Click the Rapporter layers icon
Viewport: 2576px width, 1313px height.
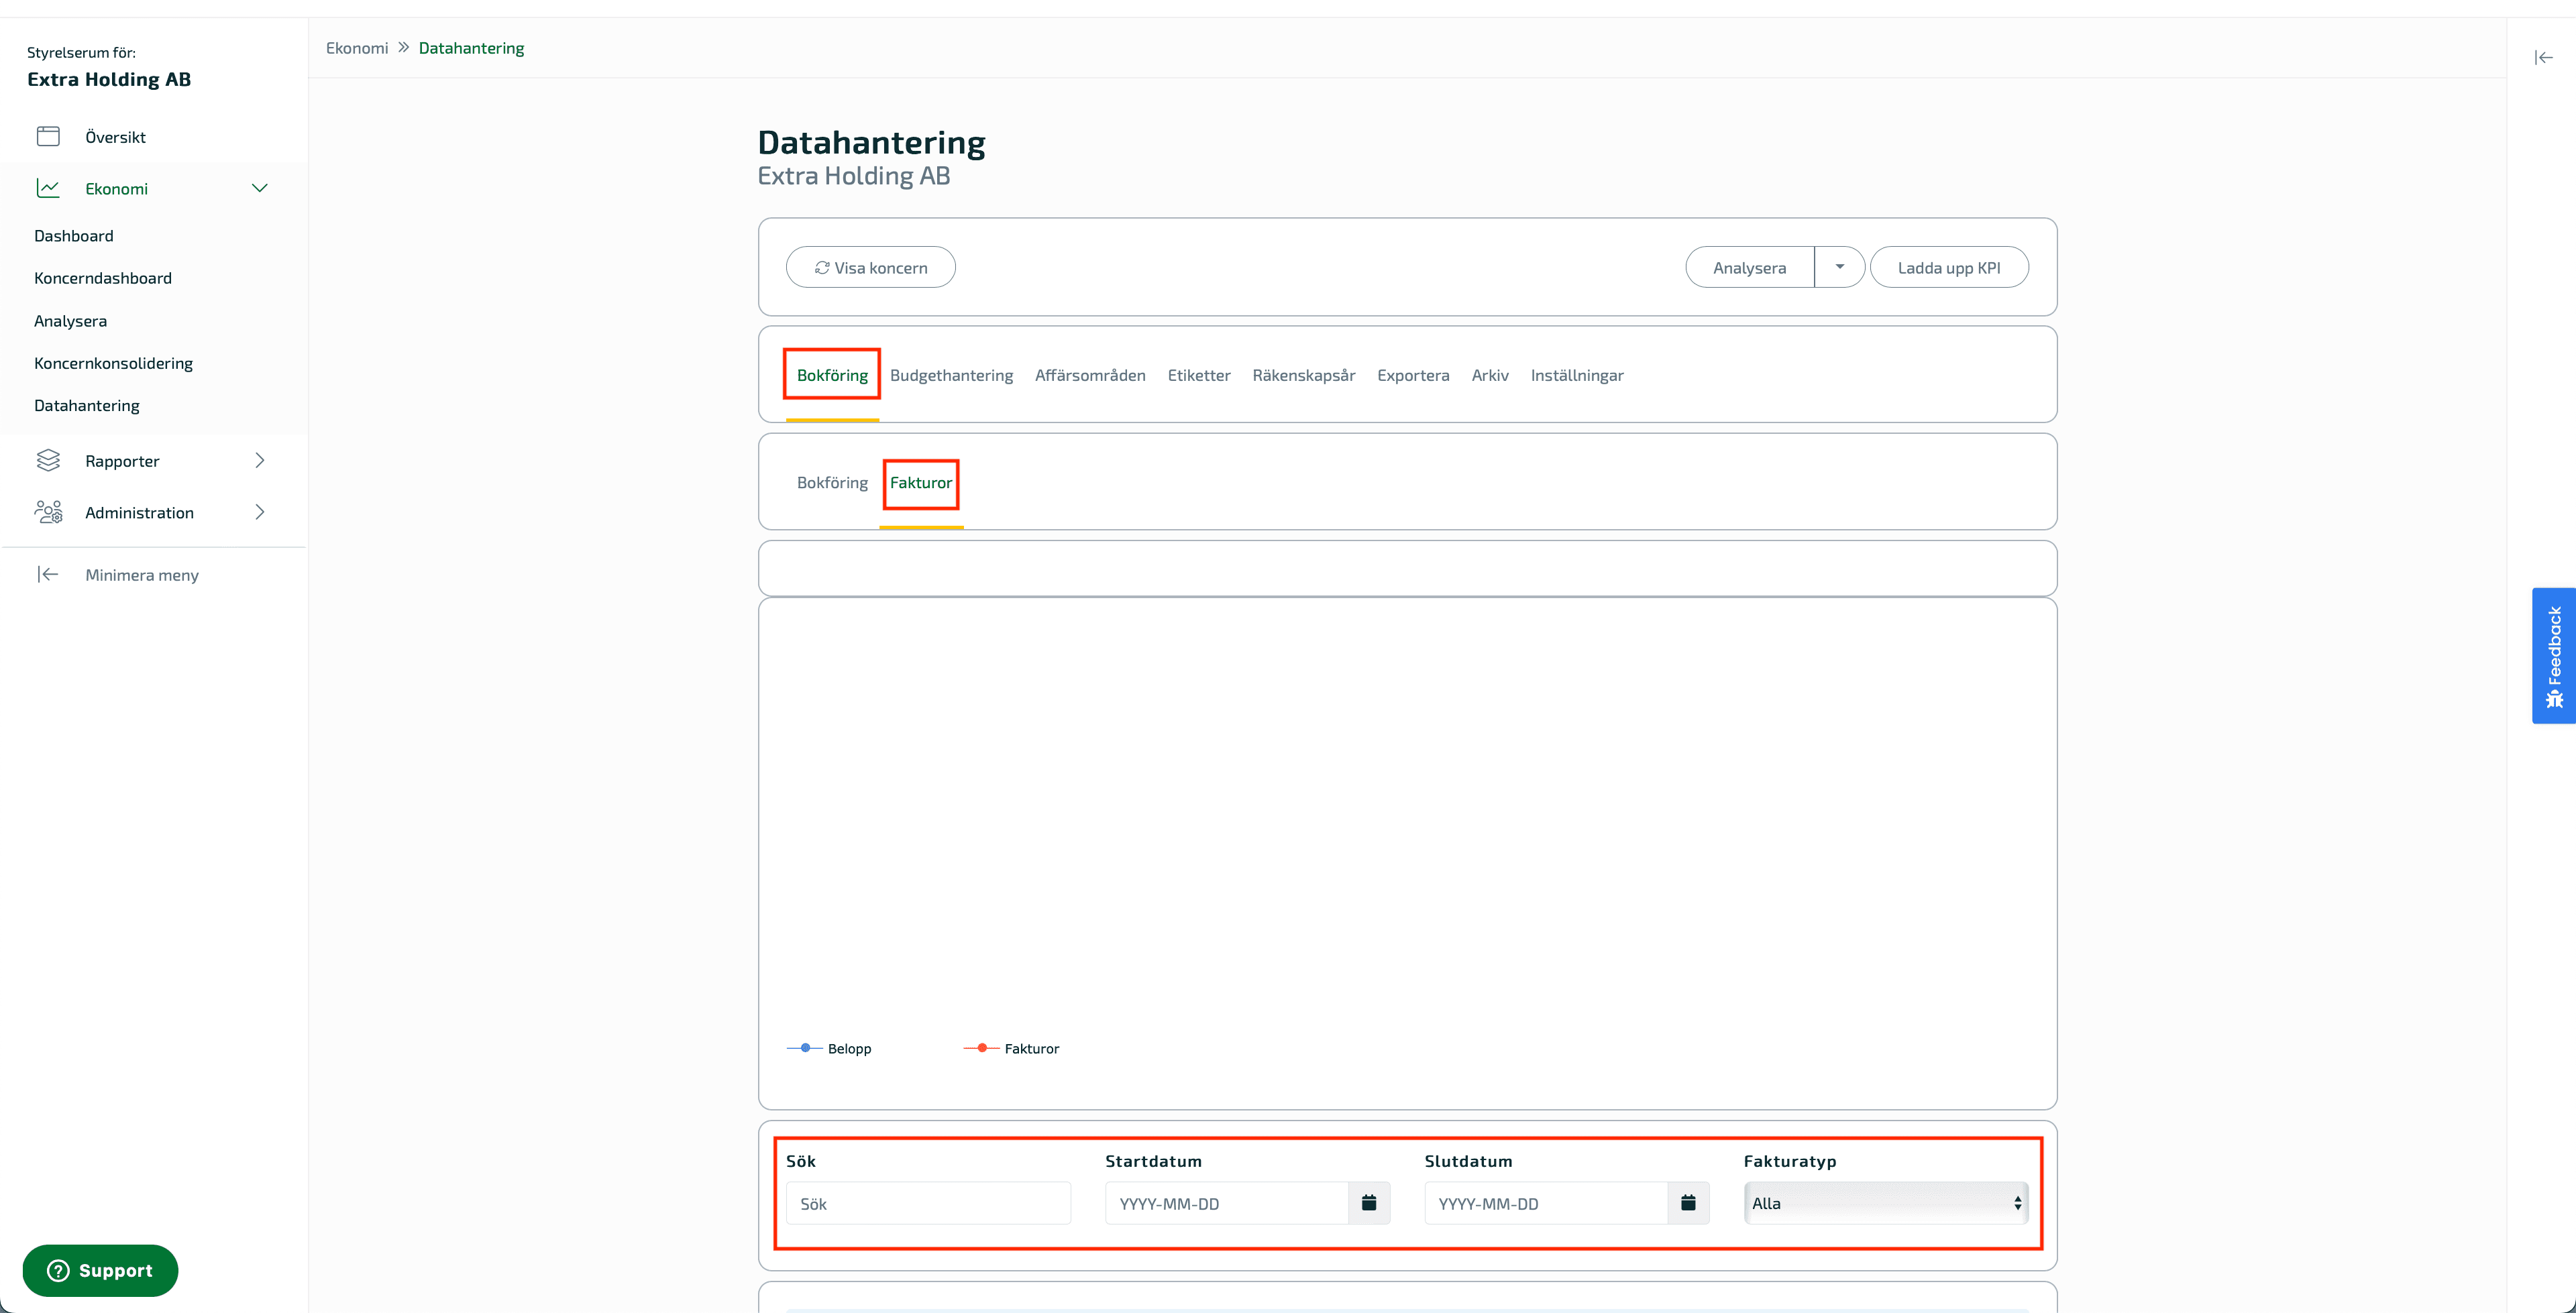48,460
